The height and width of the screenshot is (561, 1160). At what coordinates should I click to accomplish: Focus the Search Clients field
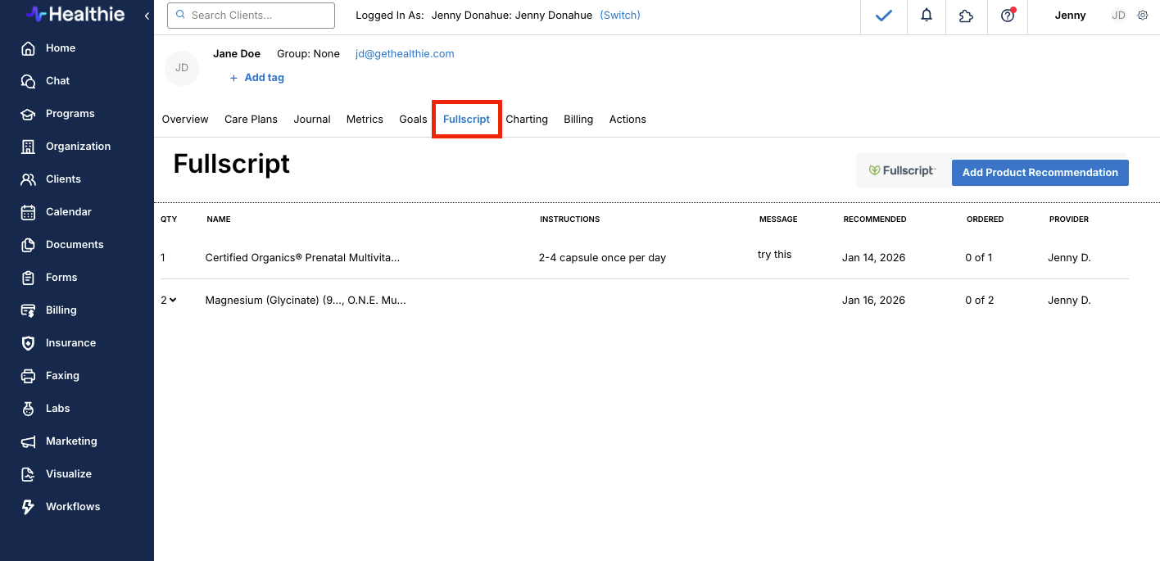(251, 16)
